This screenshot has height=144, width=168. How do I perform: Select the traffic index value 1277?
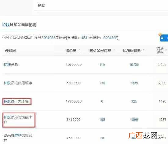click(163, 120)
